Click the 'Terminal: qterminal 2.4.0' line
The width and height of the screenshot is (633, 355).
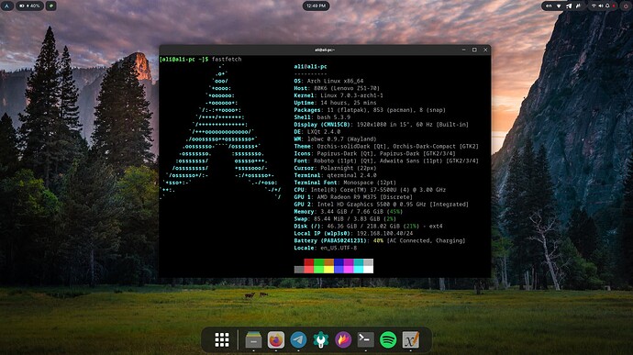335,175
